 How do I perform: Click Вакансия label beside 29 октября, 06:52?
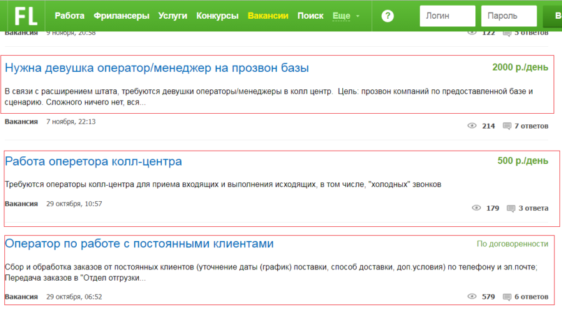tap(21, 297)
